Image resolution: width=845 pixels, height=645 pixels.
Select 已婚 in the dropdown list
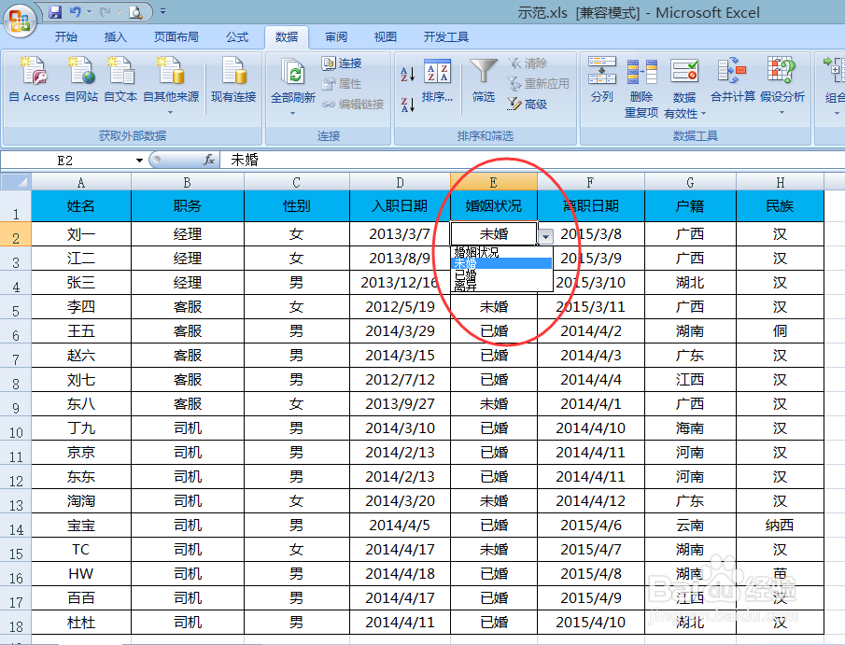[501, 274]
